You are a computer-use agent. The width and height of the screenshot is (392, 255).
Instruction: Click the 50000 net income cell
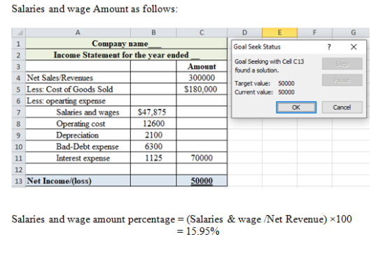pos(202,181)
